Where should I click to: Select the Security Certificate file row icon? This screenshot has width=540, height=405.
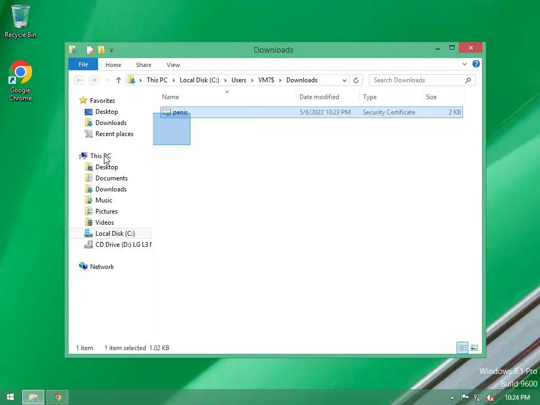click(167, 112)
